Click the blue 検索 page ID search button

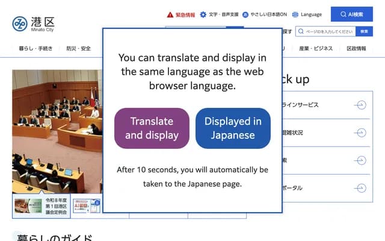tap(364, 31)
